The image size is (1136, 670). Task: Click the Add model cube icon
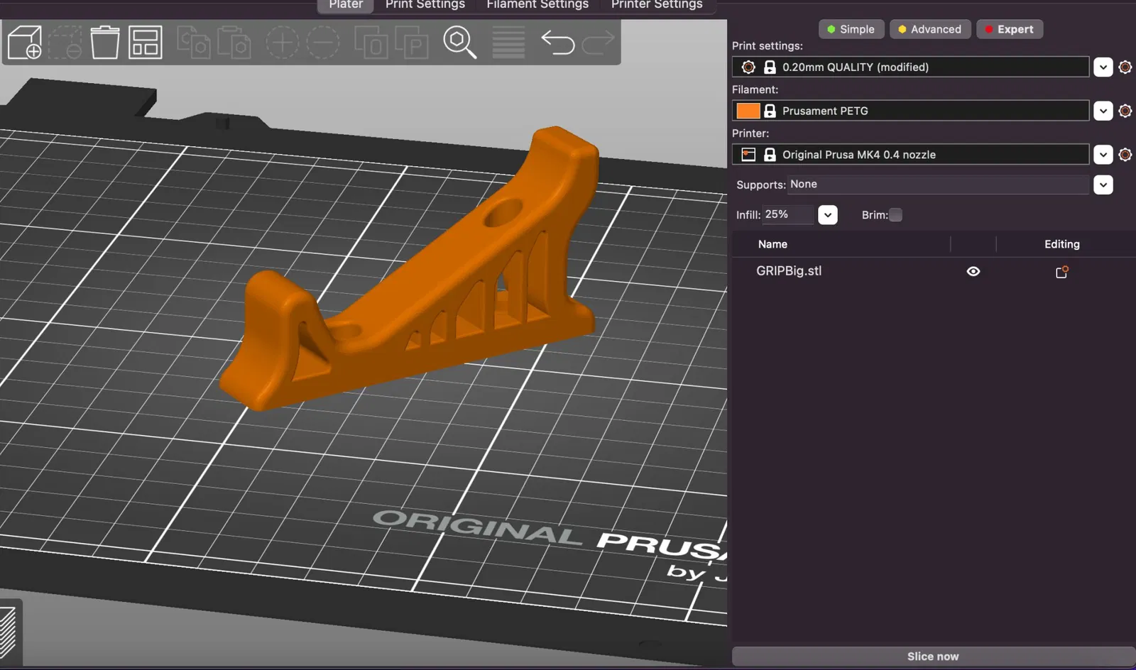click(x=25, y=43)
